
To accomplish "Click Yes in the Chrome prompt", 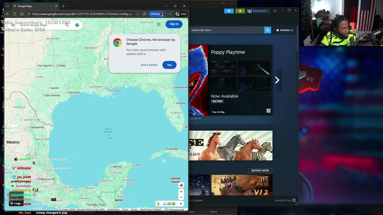I will [x=169, y=65].
